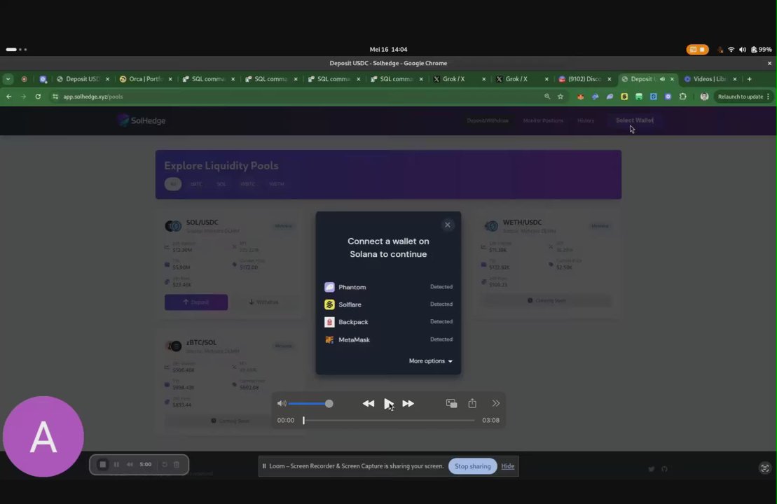The width and height of the screenshot is (777, 504).
Task: Click the Hide link in Loom bar
Action: pos(507,466)
